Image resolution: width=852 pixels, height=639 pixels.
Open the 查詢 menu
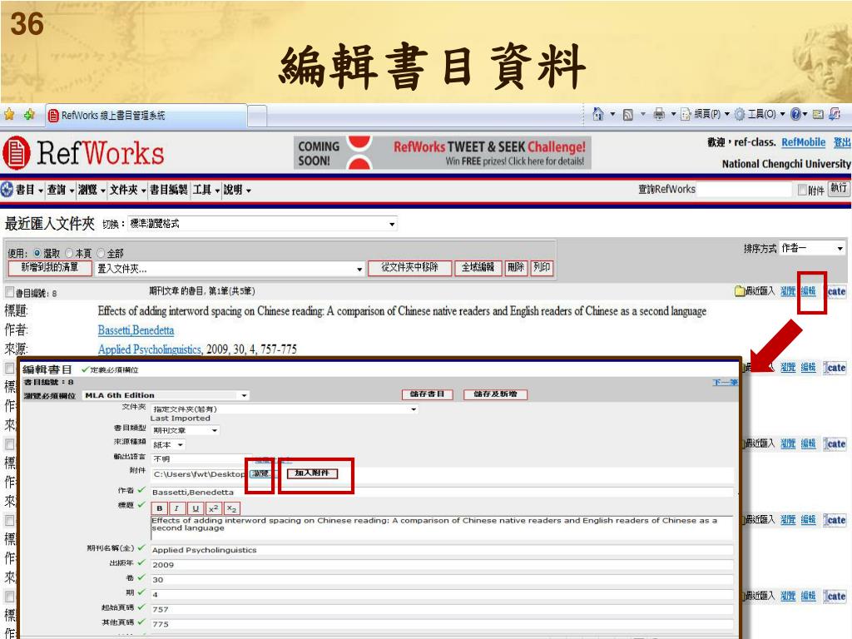pyautogui.click(x=60, y=190)
